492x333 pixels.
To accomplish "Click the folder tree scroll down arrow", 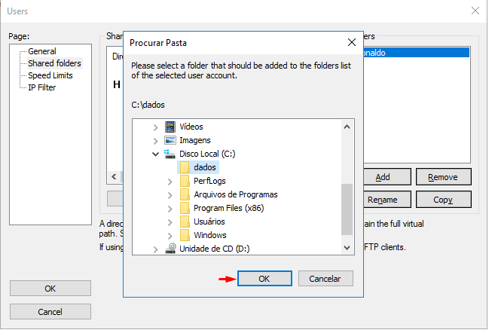I will pos(347,247).
